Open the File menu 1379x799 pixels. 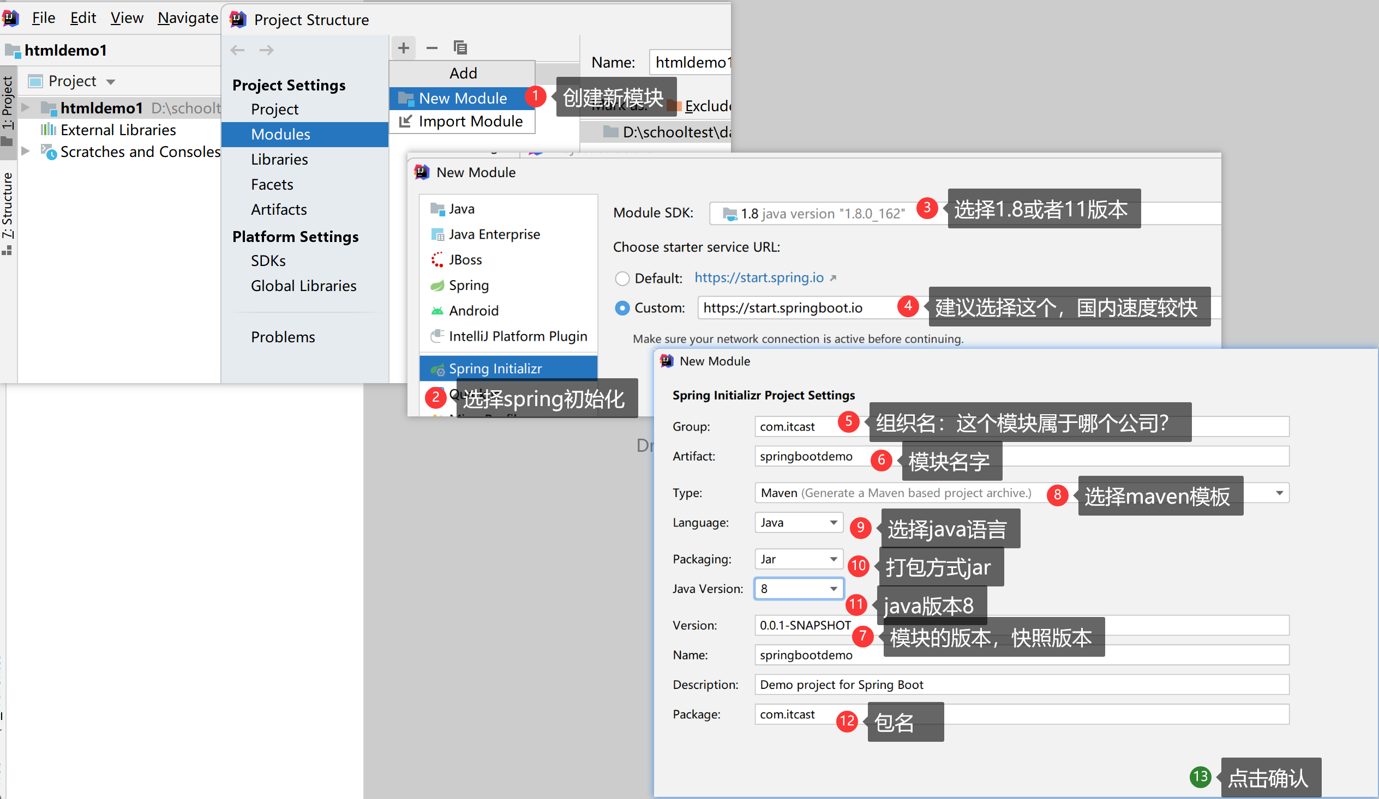click(43, 18)
